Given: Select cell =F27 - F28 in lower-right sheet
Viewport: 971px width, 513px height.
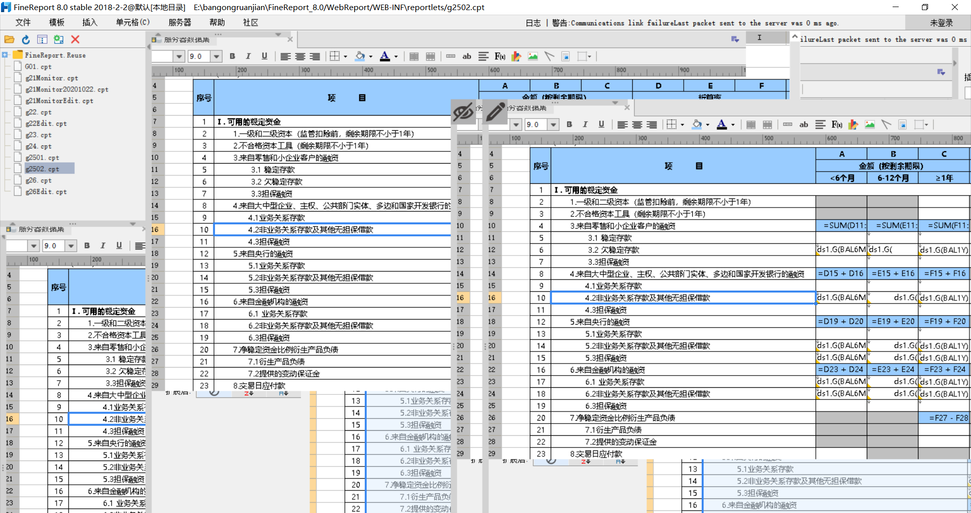Looking at the screenshot, I should tap(944, 418).
